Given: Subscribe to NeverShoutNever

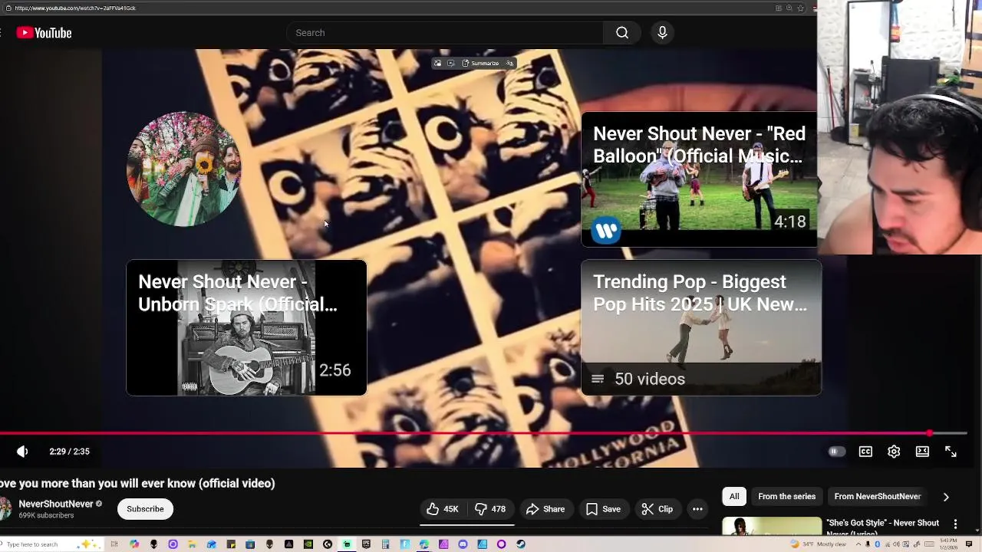Looking at the screenshot, I should (145, 509).
